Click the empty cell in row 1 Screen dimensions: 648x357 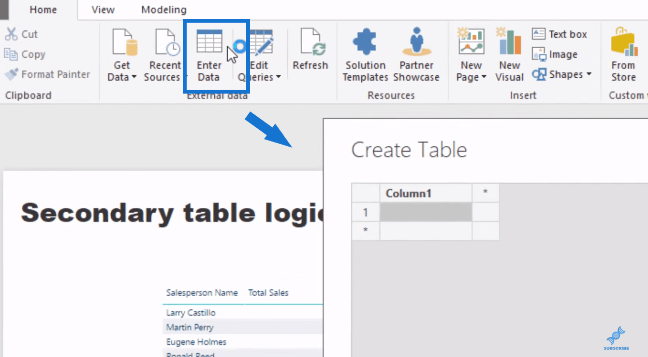(x=426, y=212)
